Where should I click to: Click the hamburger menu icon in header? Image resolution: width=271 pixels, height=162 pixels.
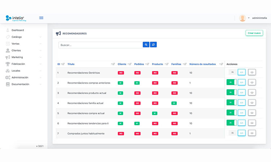(x=41, y=18)
